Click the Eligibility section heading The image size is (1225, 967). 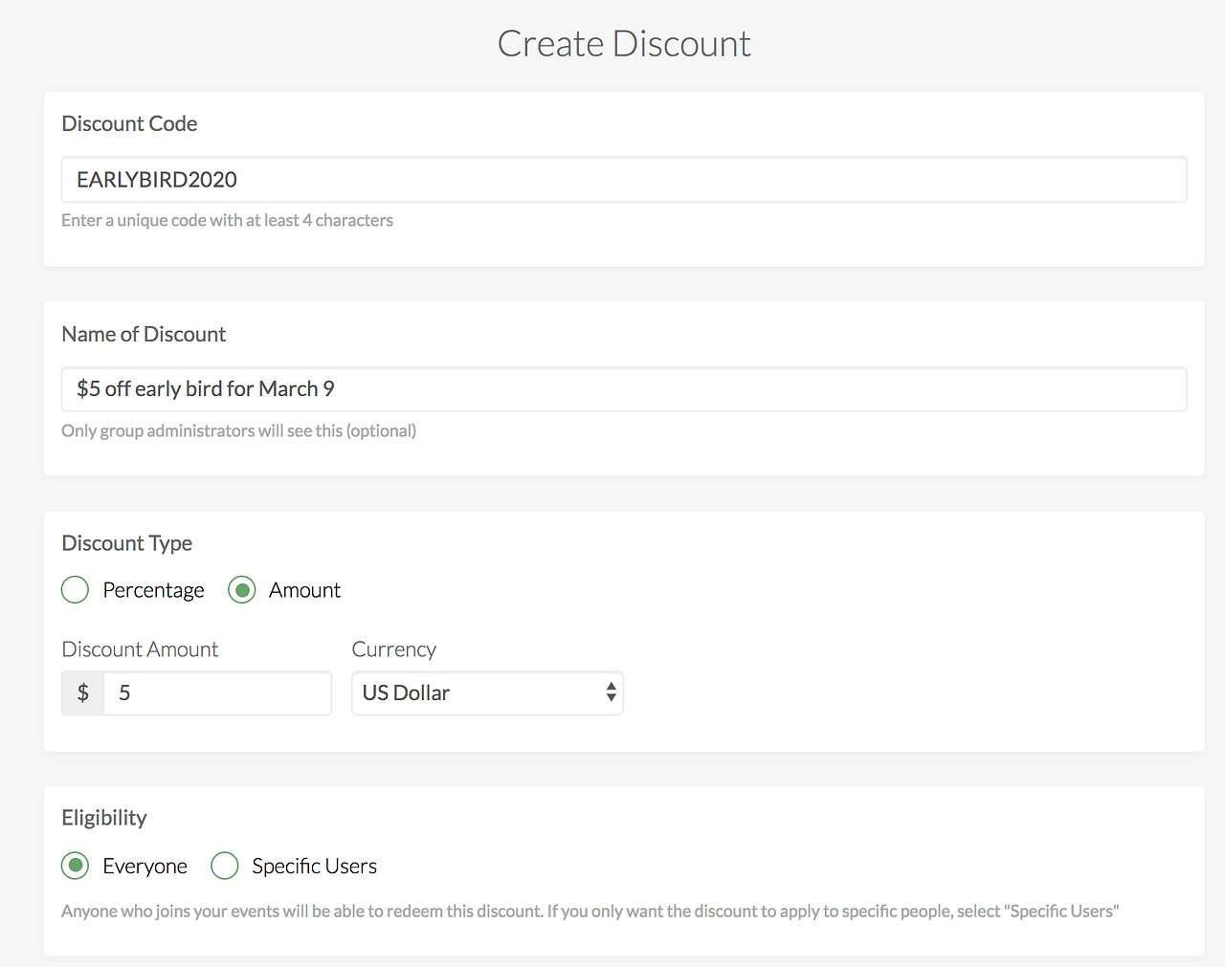pos(104,818)
